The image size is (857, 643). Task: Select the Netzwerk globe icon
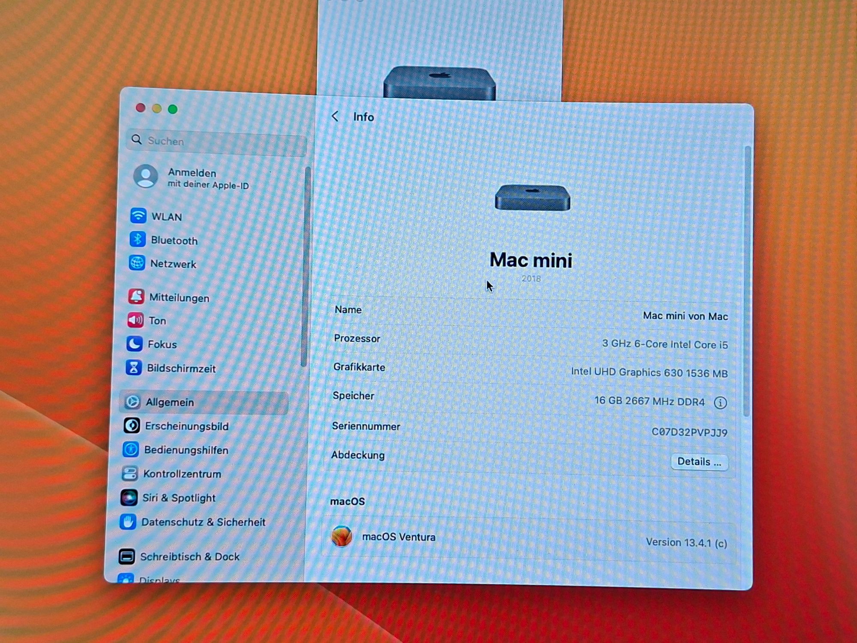coord(137,263)
